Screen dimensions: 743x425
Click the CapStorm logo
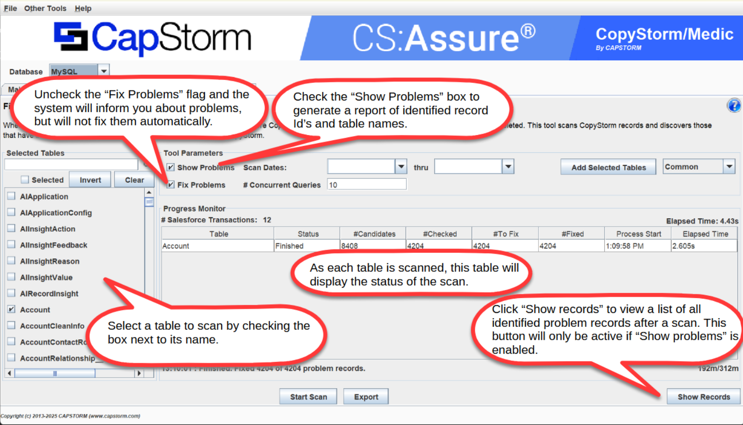(x=152, y=38)
